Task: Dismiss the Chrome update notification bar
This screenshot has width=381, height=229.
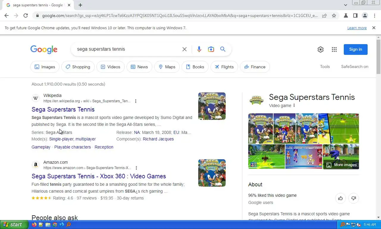Action: pos(374,28)
